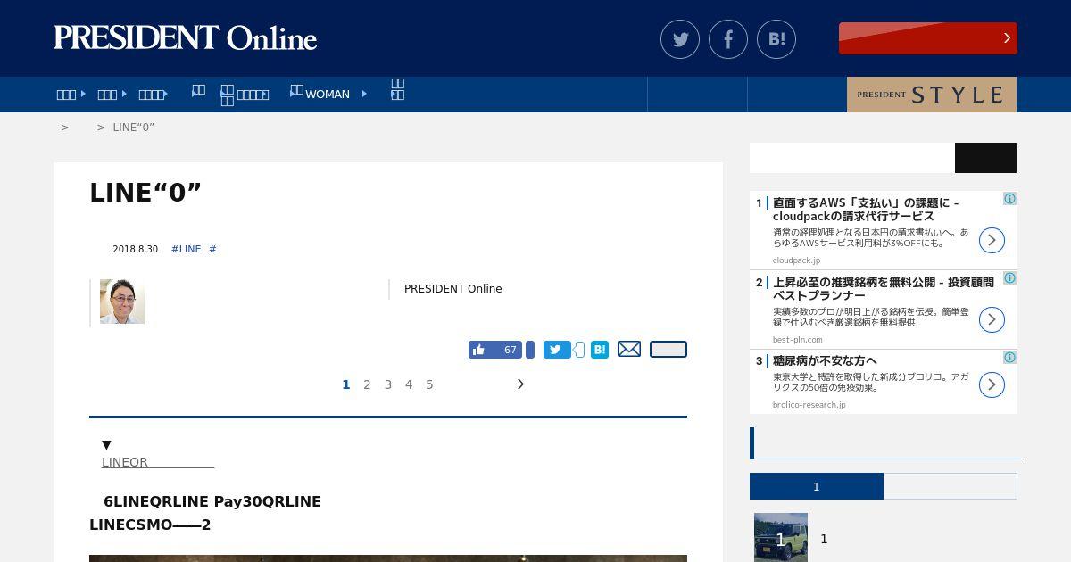
Task: Open ranking item 1 car thumbnail
Action: 781,537
